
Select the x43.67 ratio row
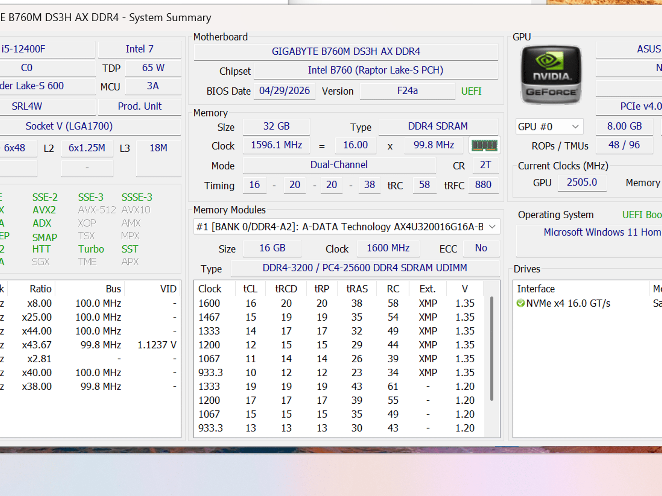tap(90, 345)
